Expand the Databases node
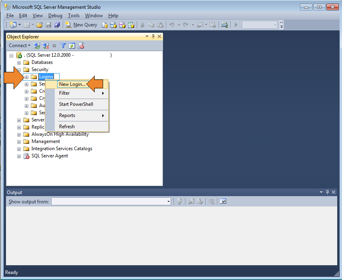Screen dimensions: 342x280 (x=19, y=62)
